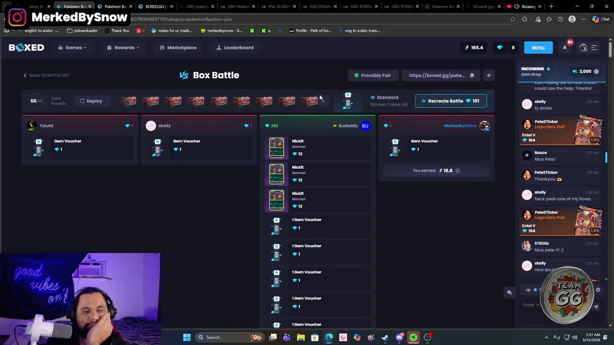Open the Windows Start menu

click(x=187, y=337)
